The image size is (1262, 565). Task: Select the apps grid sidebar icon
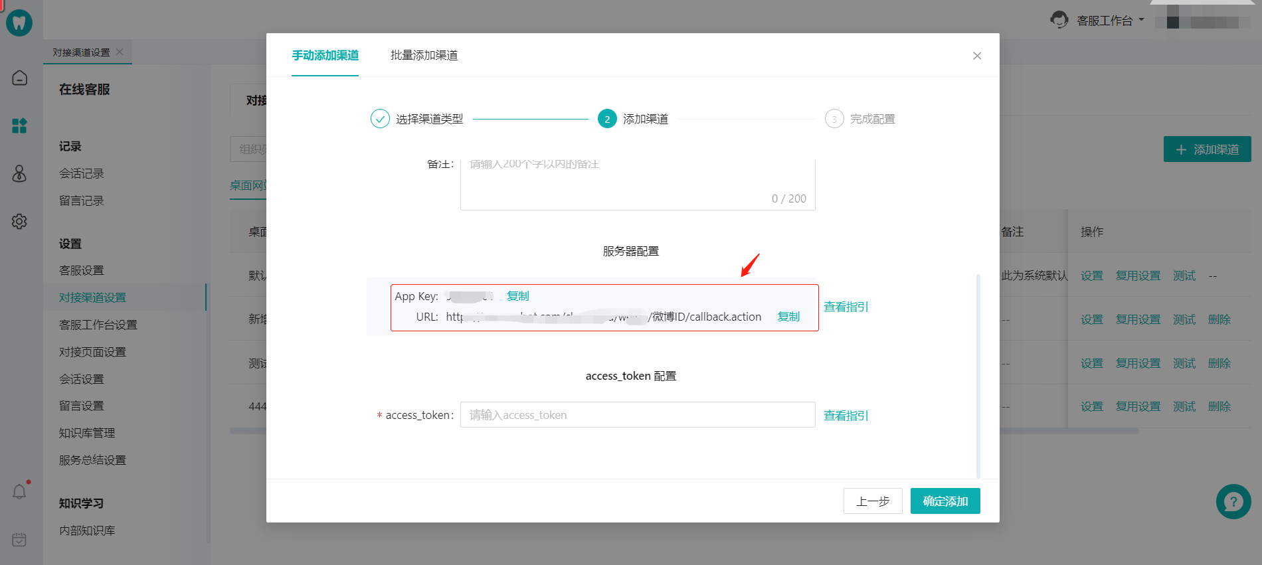coord(20,125)
